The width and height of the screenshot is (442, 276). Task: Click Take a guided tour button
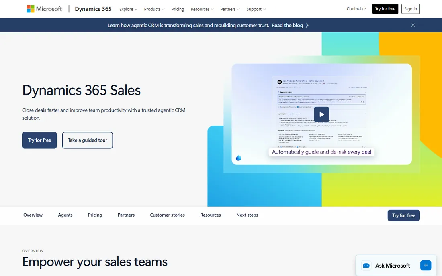tap(87, 140)
